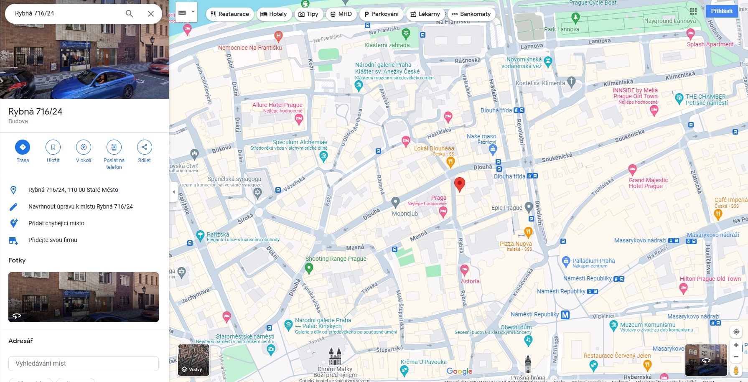Image resolution: width=748 pixels, height=382 pixels.
Task: Click THE CHAMBER Petrské náměstí marker
Action: pyautogui.click(x=679, y=99)
